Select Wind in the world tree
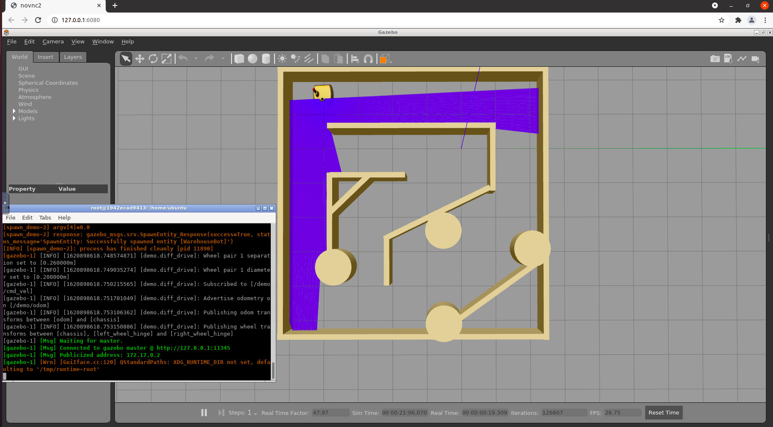773x427 pixels. click(25, 104)
